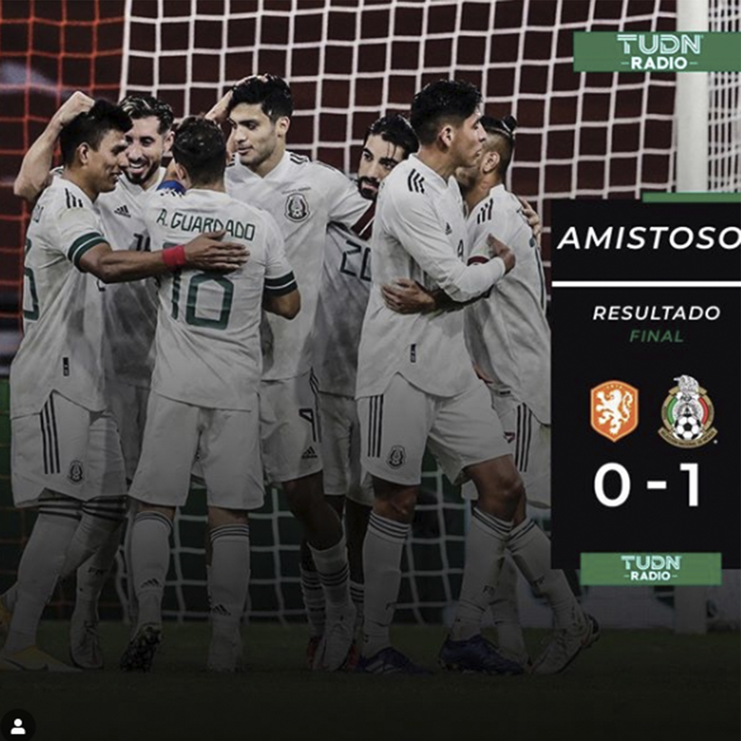Screen dimensions: 741x741
Task: Click the white divider line under AMISTOSO
Action: coord(646,284)
